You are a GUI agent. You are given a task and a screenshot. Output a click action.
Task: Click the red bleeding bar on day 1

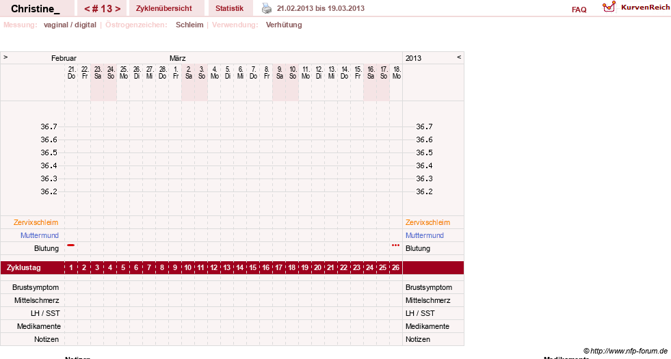(x=71, y=245)
